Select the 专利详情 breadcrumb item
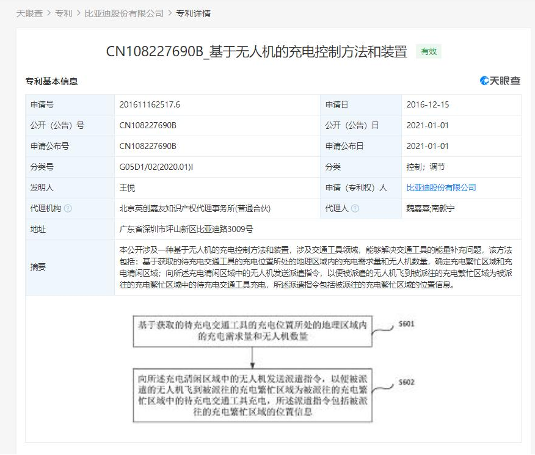The width and height of the screenshot is (535, 455). pyautogui.click(x=193, y=13)
